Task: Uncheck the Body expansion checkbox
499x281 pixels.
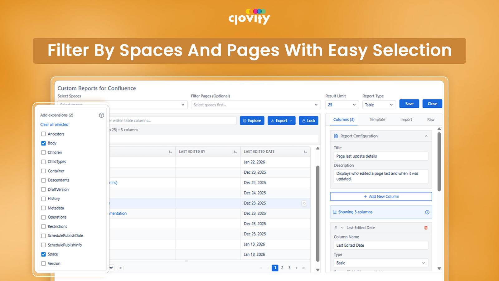Action: pos(43,143)
